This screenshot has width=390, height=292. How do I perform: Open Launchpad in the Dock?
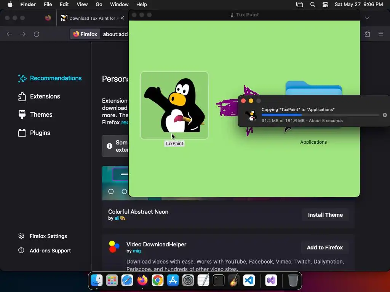(112, 280)
